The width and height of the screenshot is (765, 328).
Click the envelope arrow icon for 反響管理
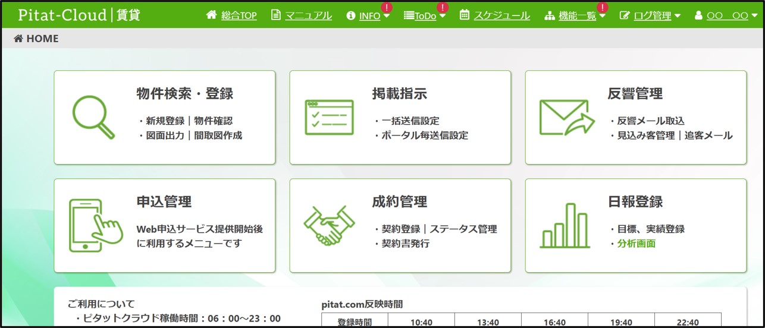[x=567, y=117]
